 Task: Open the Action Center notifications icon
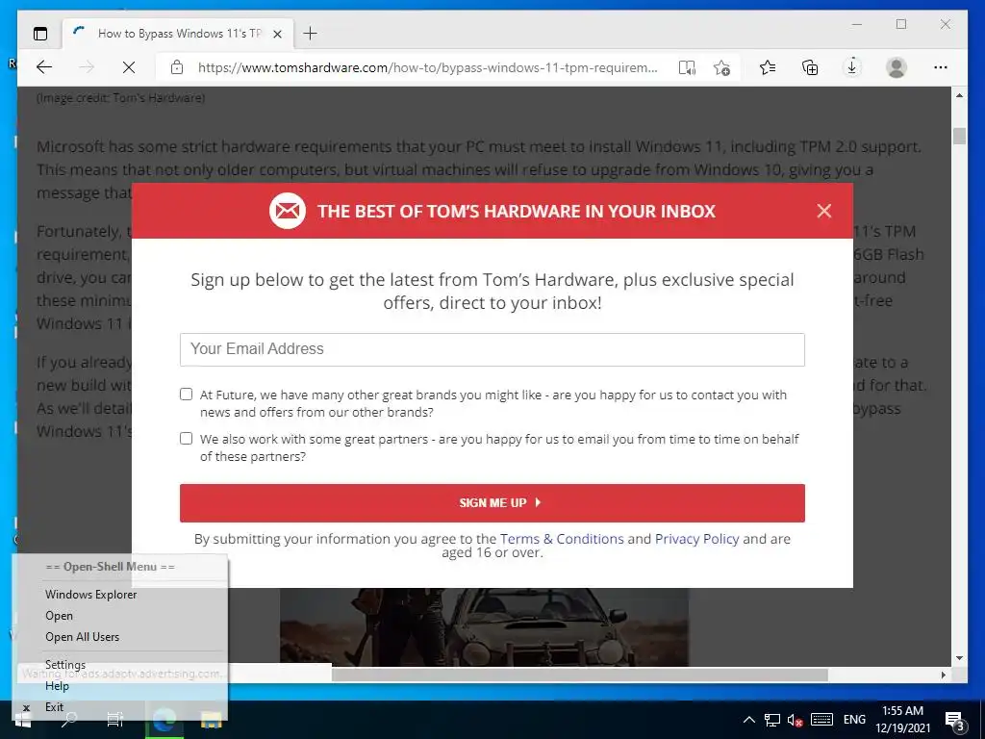tap(955, 720)
